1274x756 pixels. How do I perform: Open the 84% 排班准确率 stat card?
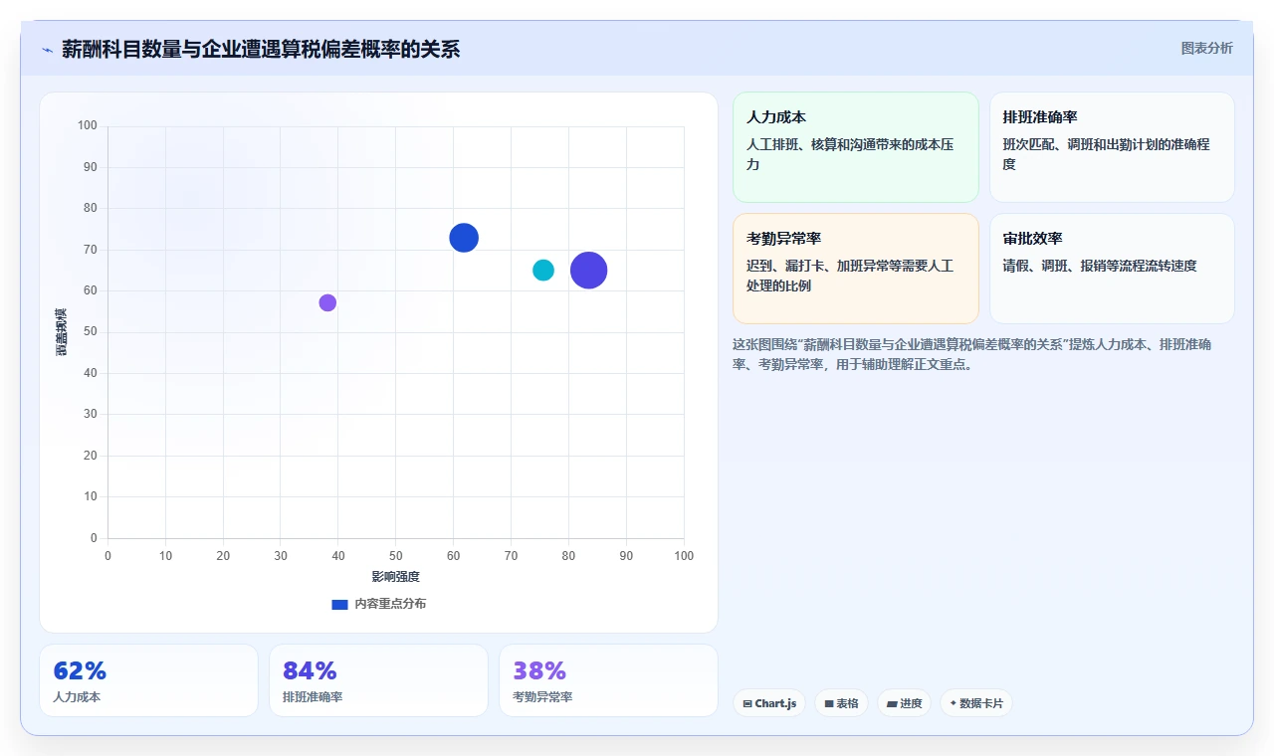[x=378, y=680]
